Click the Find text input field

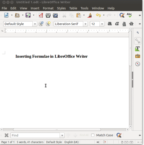(35, 135)
